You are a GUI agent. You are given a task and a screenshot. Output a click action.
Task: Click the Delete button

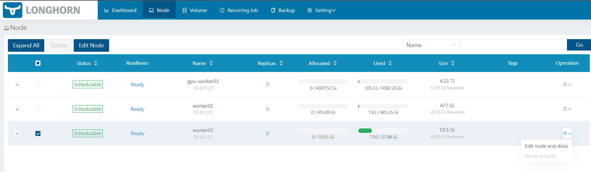(x=59, y=45)
